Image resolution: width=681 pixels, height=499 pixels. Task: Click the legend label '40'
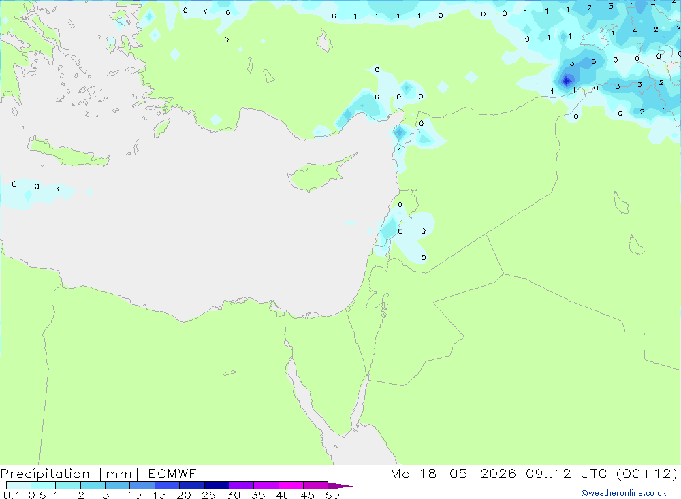283,495
